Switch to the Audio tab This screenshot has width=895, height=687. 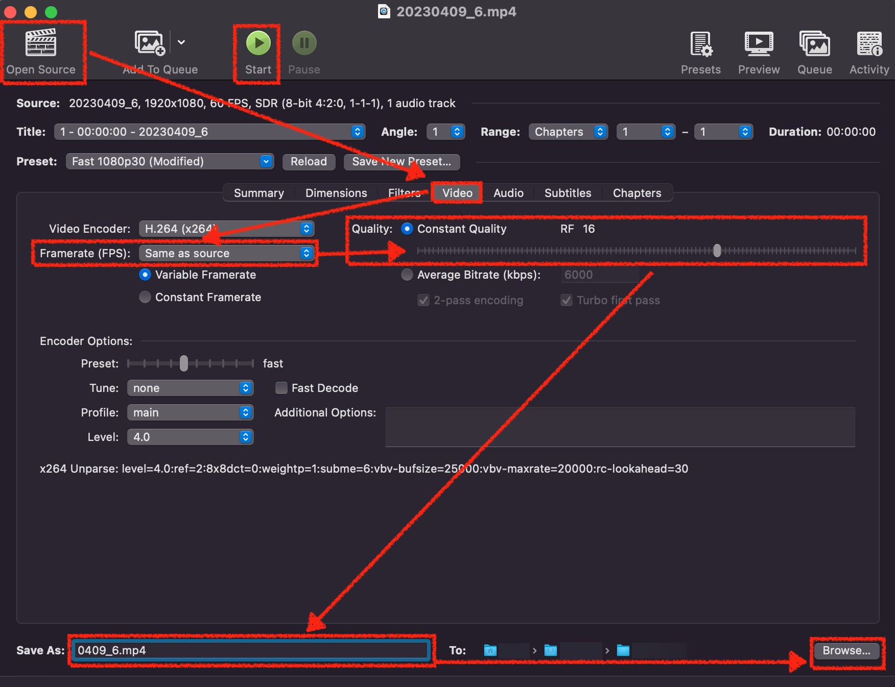508,193
